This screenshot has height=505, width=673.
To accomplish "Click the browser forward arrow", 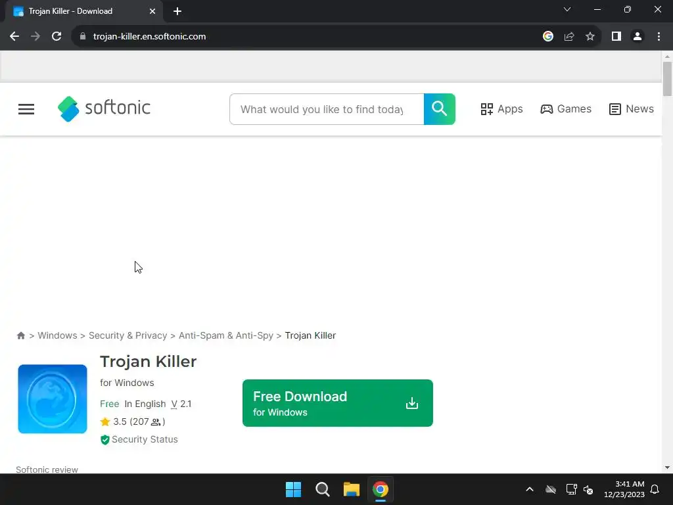I will pyautogui.click(x=35, y=37).
